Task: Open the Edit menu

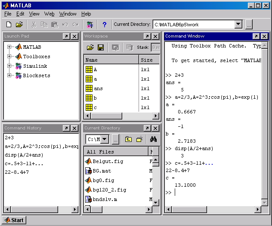Action: click(20, 14)
